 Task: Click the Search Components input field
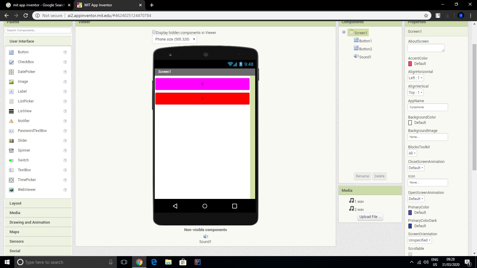pos(38,30)
